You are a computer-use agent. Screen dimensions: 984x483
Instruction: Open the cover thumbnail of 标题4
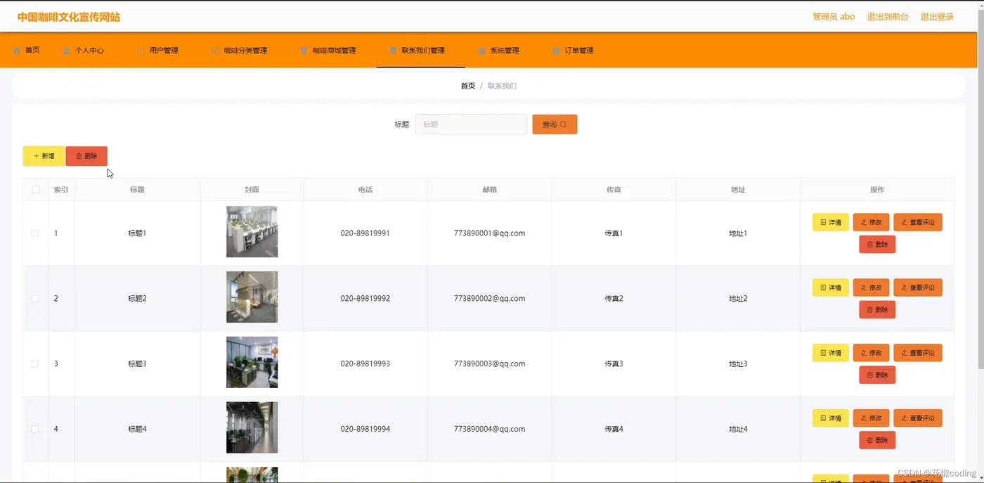[x=252, y=427]
